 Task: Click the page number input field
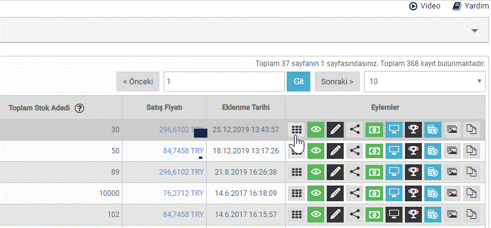224,81
